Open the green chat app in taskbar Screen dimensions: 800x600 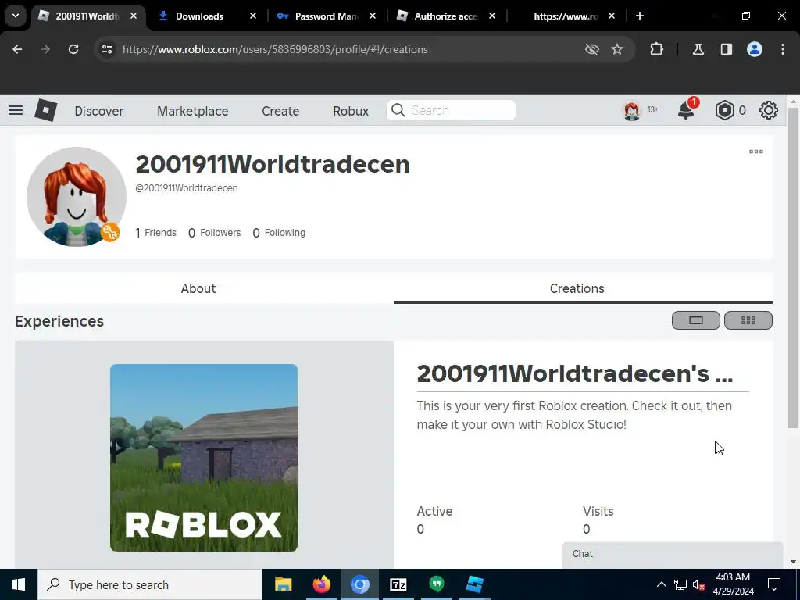[x=436, y=584]
